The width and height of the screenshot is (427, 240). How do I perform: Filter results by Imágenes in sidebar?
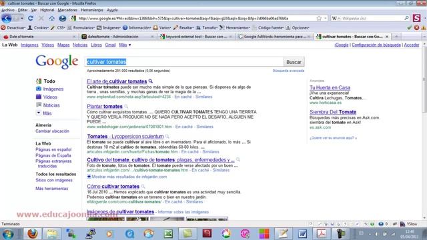[53, 89]
